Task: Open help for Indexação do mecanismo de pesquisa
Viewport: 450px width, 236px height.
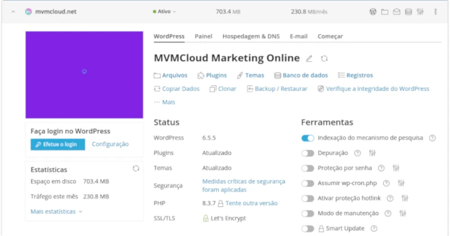Action: 433,138
